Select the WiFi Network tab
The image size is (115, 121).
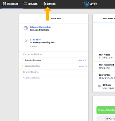pyautogui.click(x=109, y=18)
